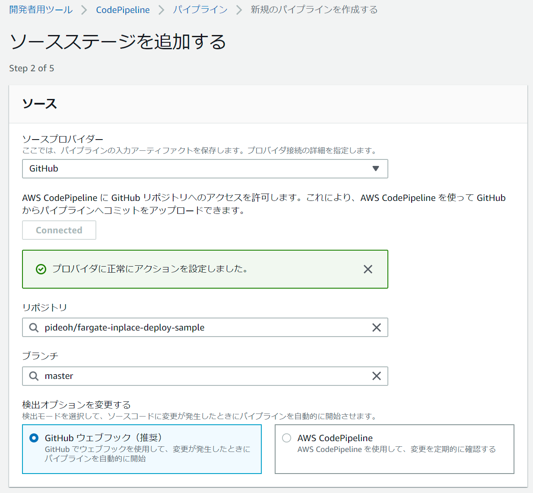Dismiss the success notification with X
533x493 pixels.
point(368,269)
